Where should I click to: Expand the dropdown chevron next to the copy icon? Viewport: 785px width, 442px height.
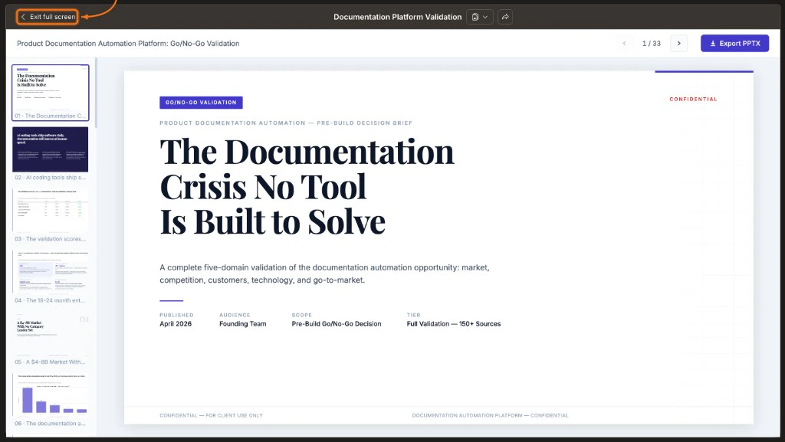(485, 16)
